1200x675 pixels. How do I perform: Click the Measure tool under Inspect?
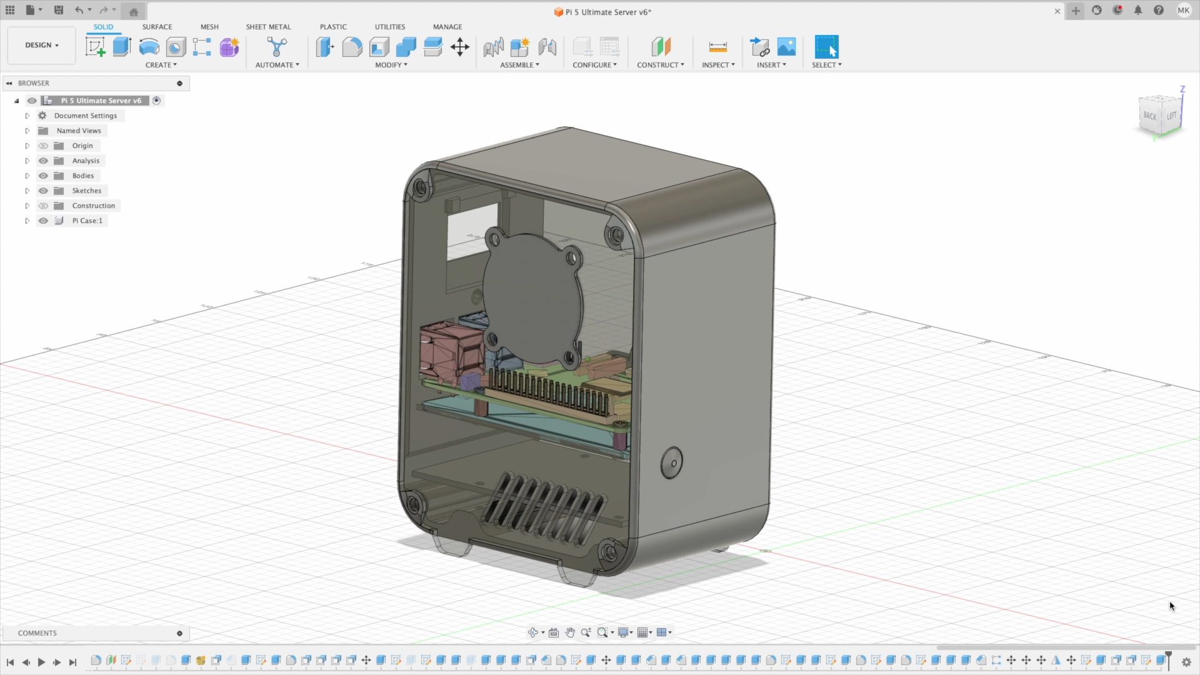point(717,47)
